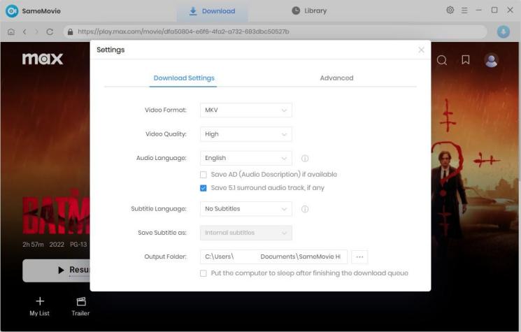
Task: Click the Save Subtitle as dropdown
Action: 246,233
